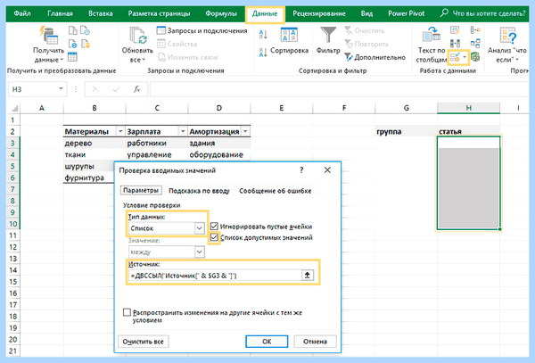The height and width of the screenshot is (363, 535).
Task: Click the Data Validation icon
Action: pyautogui.click(x=455, y=57)
